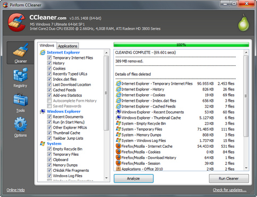257x197 pixels.
Task: Open the Options section gear icon
Action: pyautogui.click(x=20, y=124)
